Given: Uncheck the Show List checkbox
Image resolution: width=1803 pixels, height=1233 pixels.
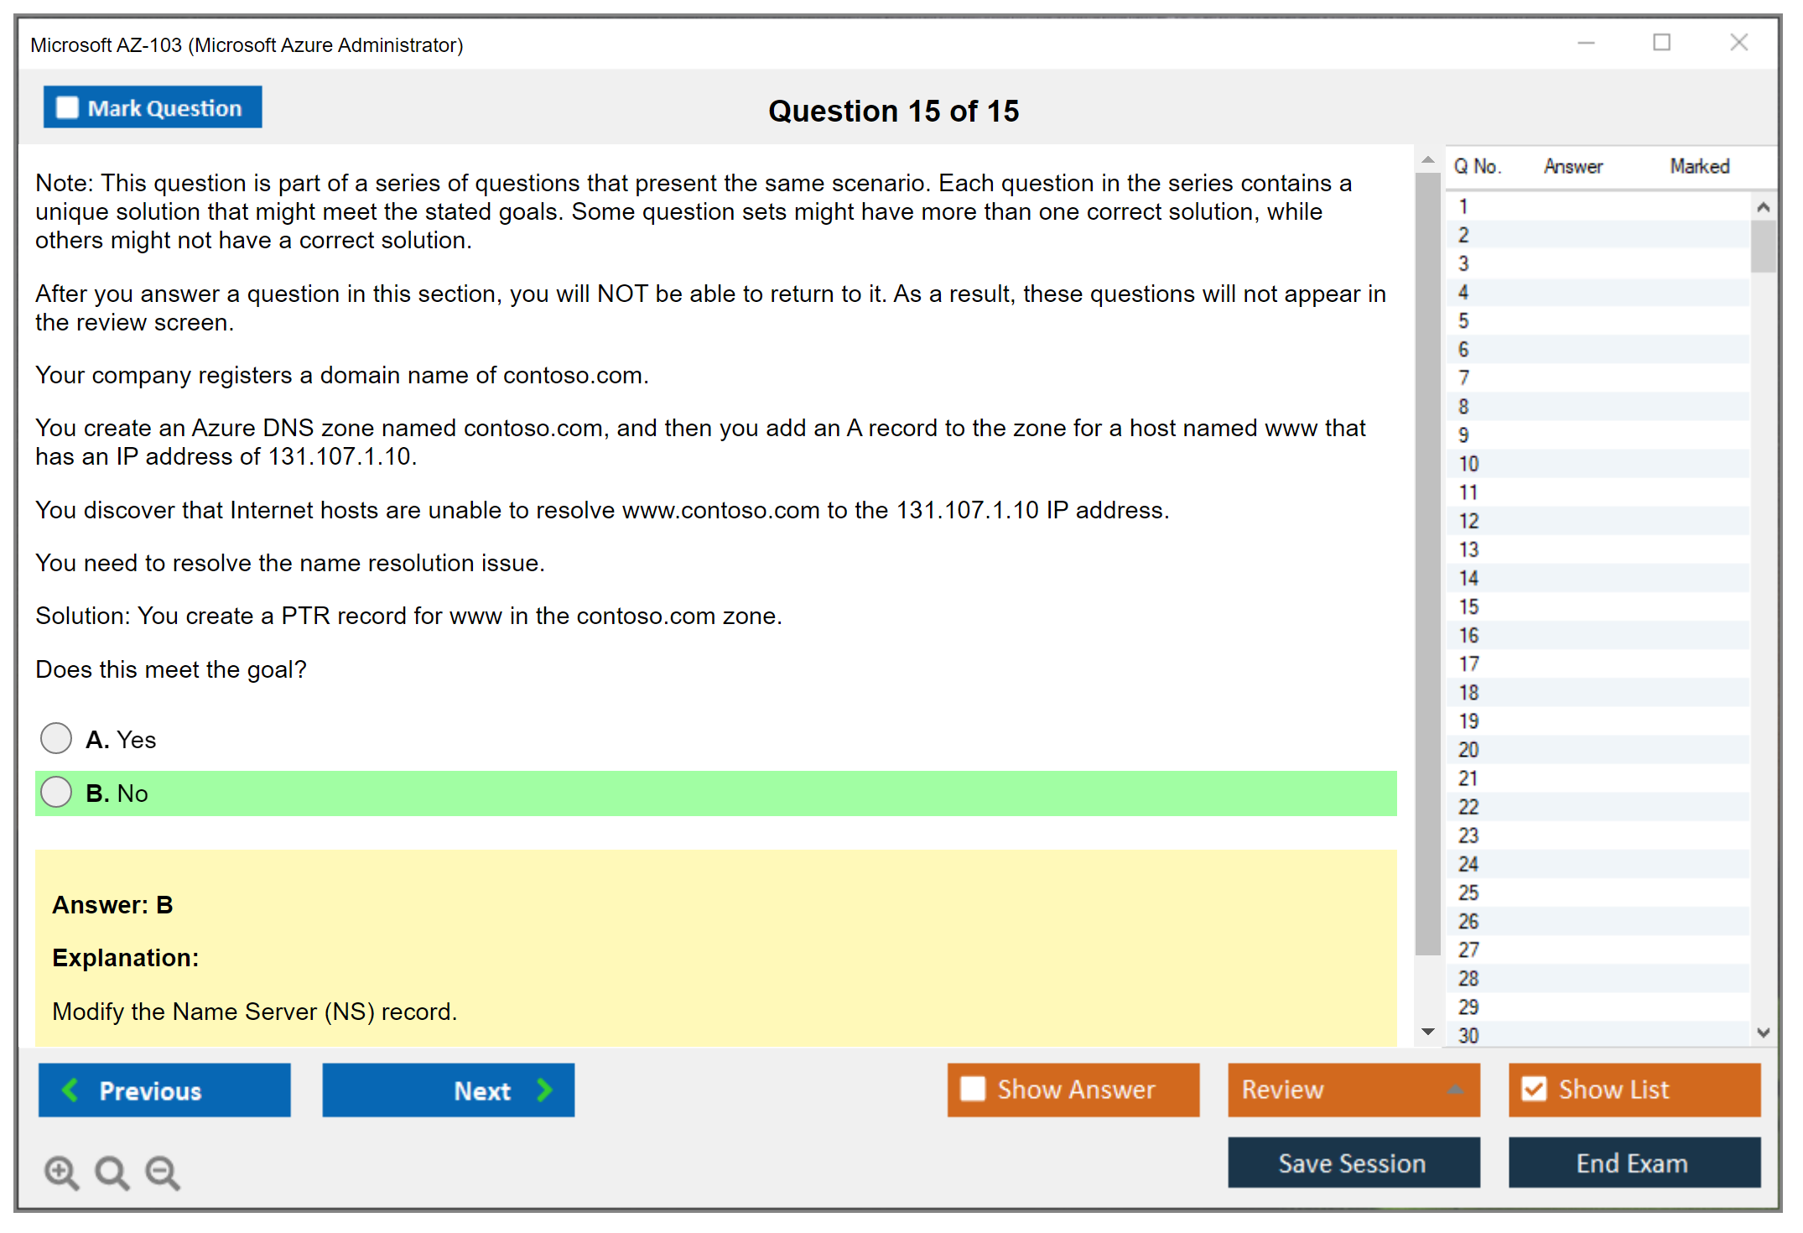Looking at the screenshot, I should pyautogui.click(x=1534, y=1089).
